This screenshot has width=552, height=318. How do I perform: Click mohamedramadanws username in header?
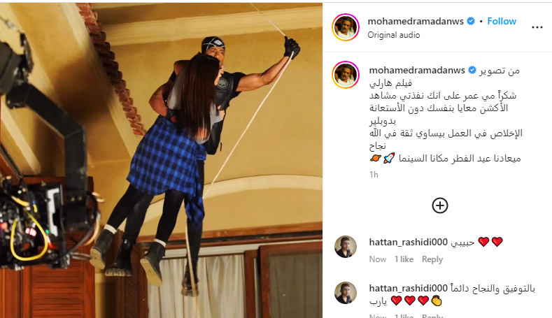(x=416, y=22)
